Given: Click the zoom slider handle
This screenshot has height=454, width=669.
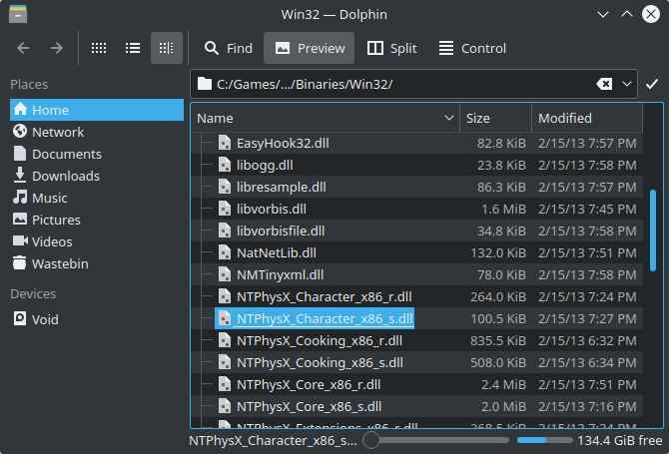Looking at the screenshot, I should (371, 440).
